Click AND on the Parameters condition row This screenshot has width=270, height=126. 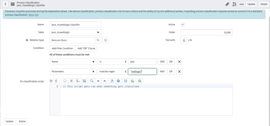click(x=162, y=72)
